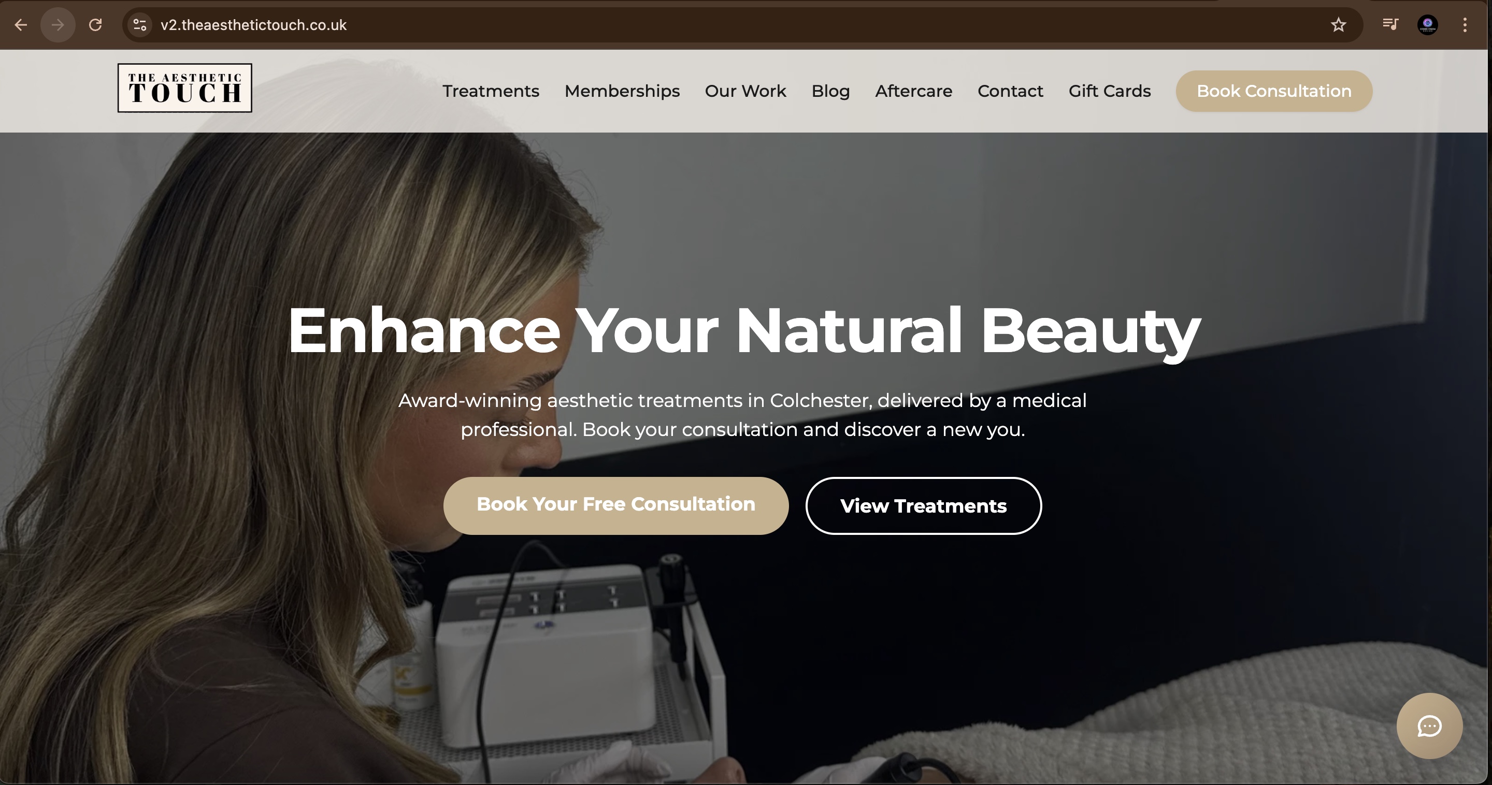Click The Aesthetic Touch logo
This screenshot has width=1492, height=785.
185,88
